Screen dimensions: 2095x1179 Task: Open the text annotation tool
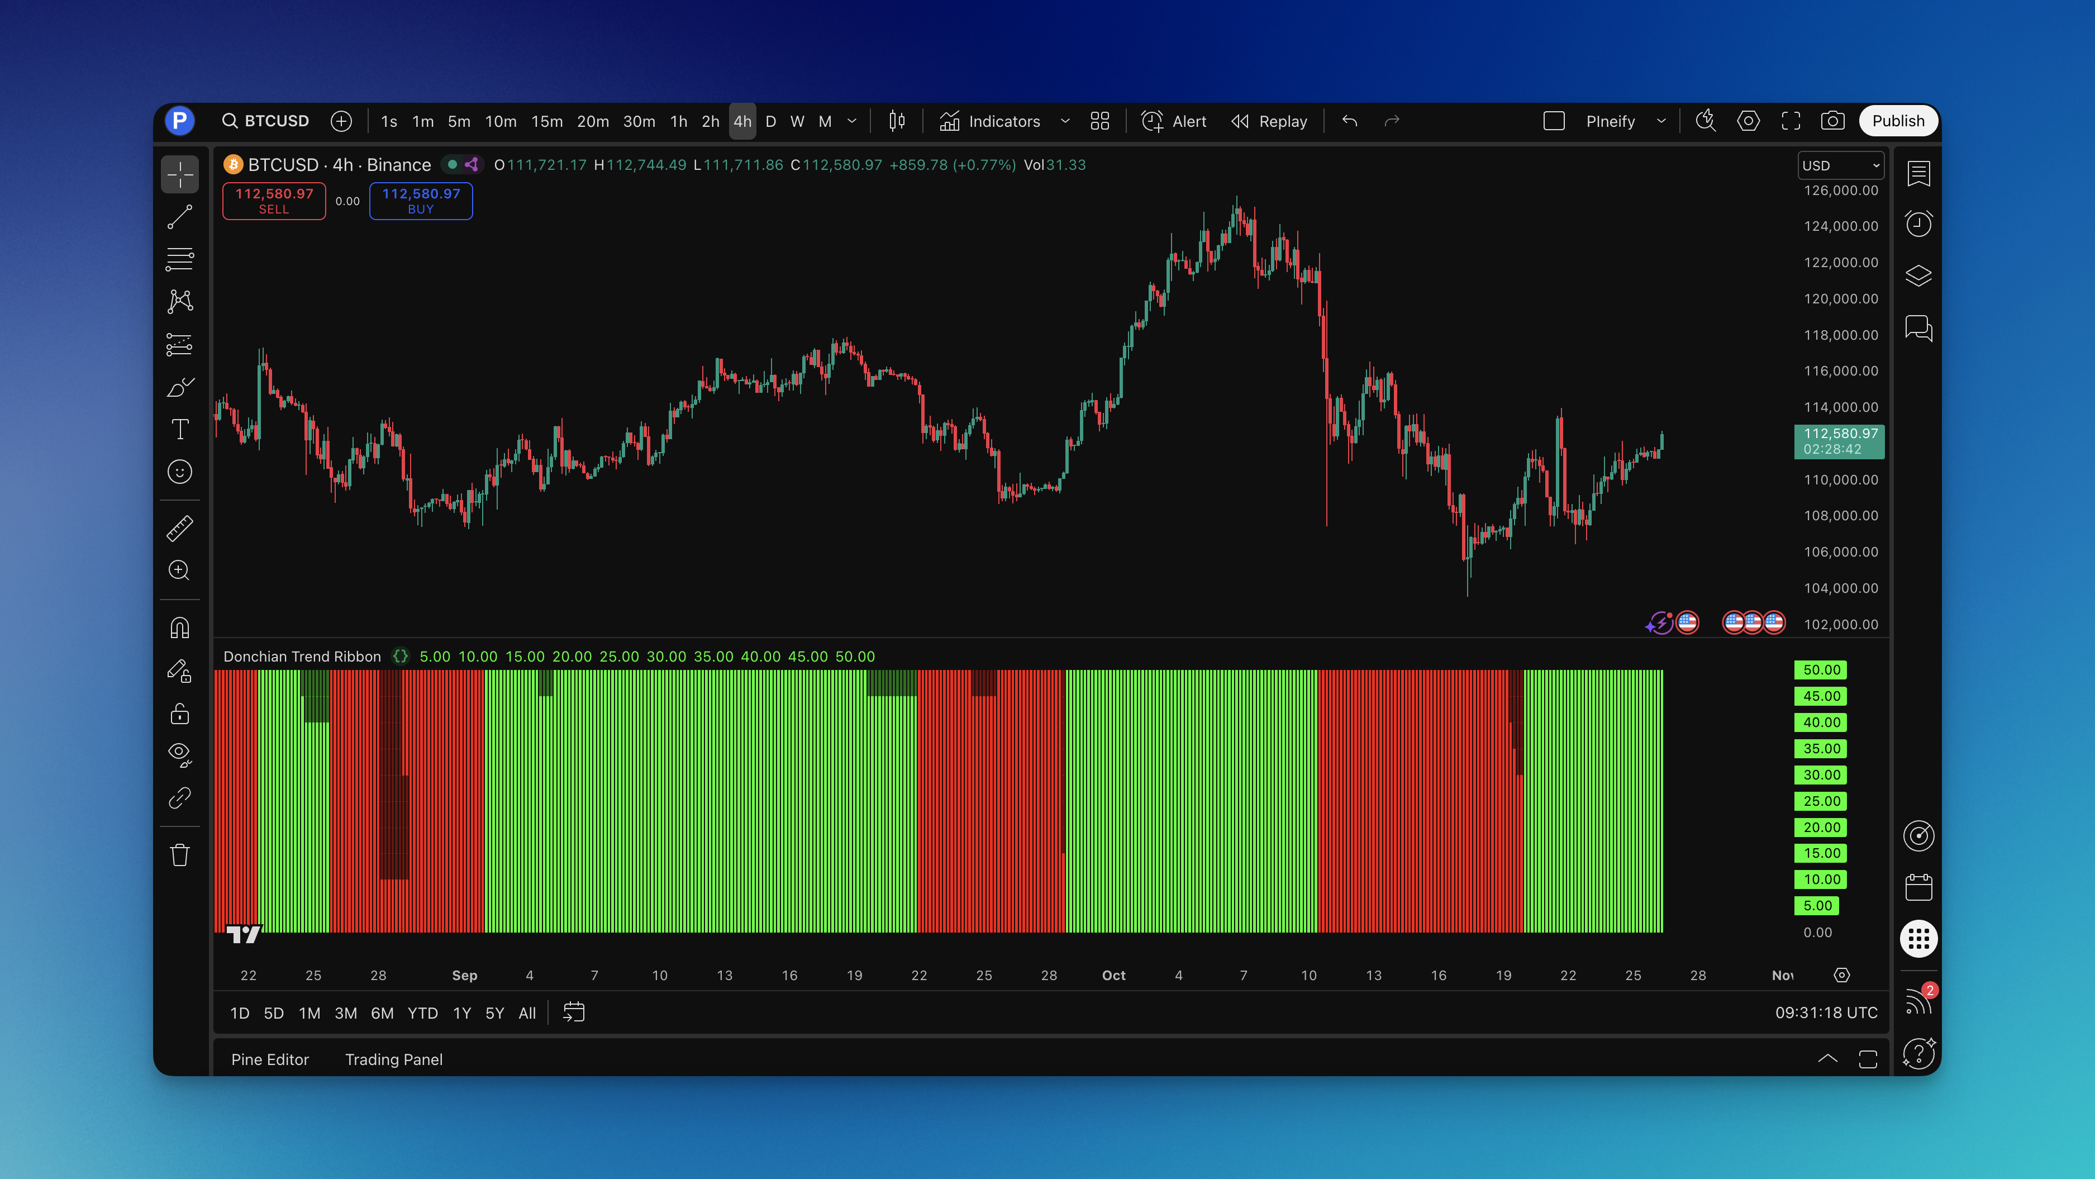(x=180, y=429)
